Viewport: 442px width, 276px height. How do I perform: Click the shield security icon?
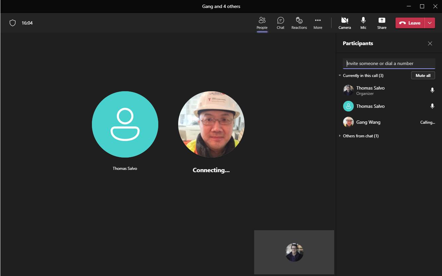click(x=13, y=23)
